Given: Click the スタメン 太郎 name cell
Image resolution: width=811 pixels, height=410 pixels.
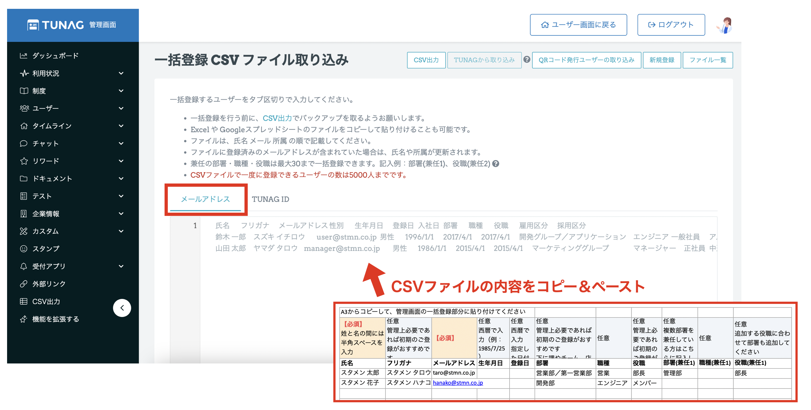Looking at the screenshot, I should 363,373.
